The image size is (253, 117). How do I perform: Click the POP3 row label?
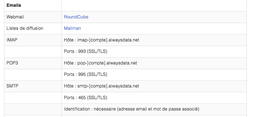tap(12, 63)
